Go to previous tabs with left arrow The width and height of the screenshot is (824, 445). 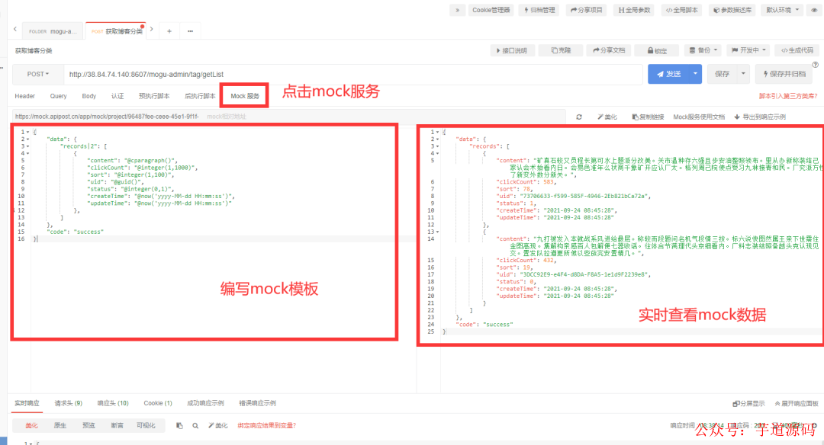[14, 30]
